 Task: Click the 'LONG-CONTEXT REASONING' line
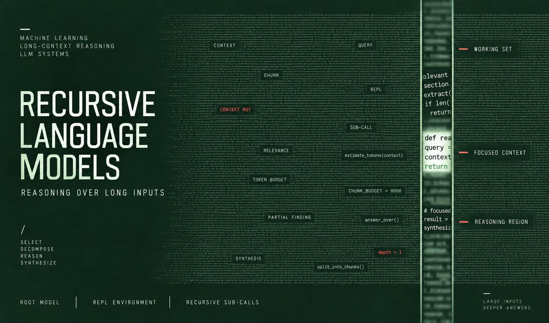[x=67, y=46]
